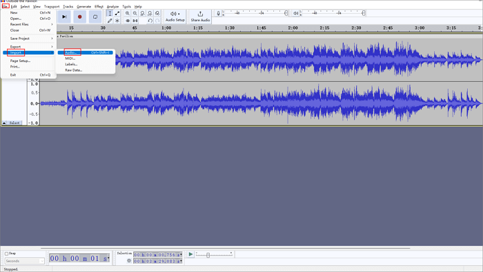Open the Help menu
Viewport: 483px width, 272px height.
(138, 6)
